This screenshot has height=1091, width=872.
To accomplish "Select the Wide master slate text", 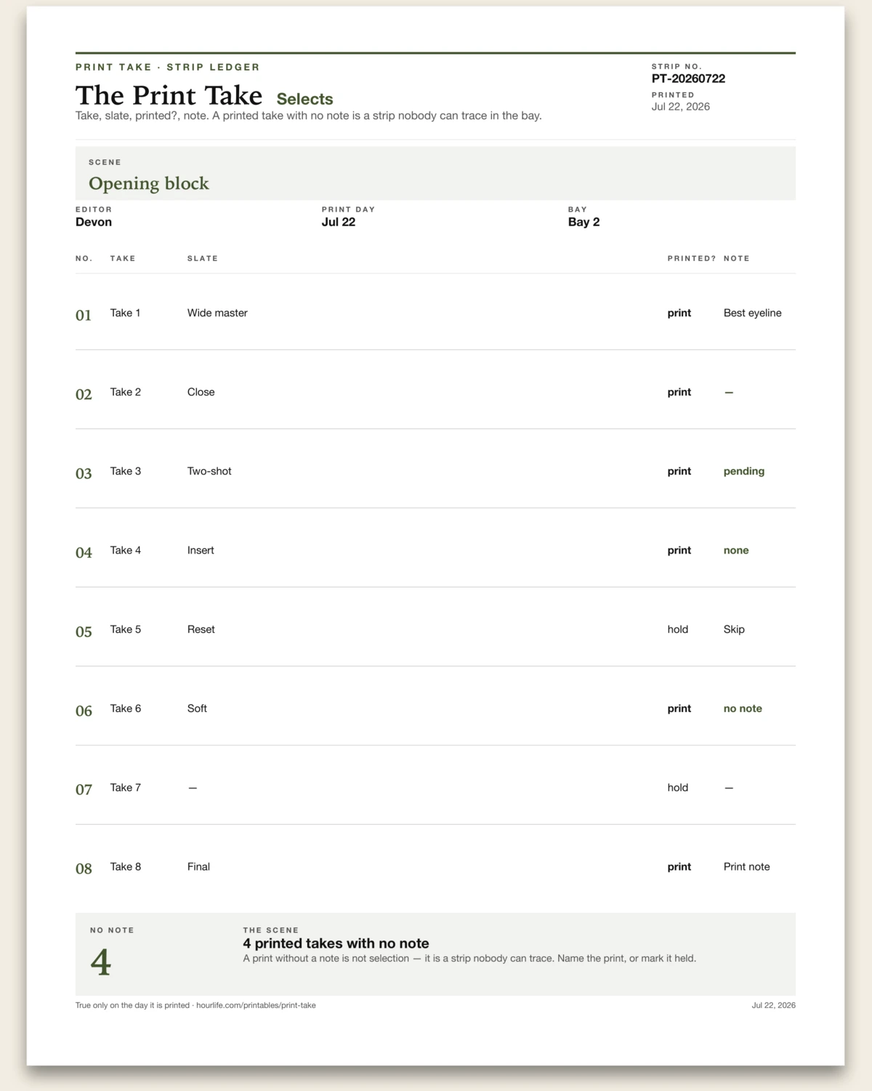I will [x=217, y=313].
